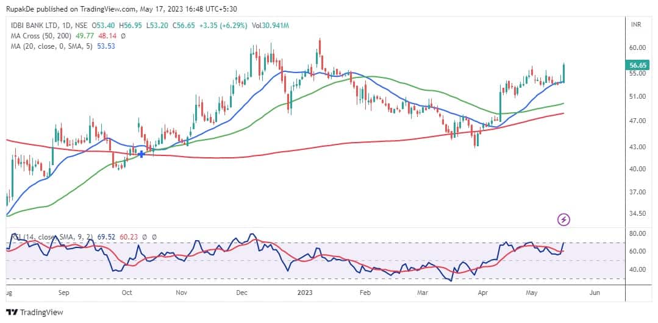Open the INR currency label

(635, 26)
